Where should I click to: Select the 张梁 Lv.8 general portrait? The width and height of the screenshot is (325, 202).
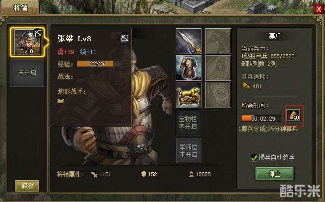(x=27, y=42)
